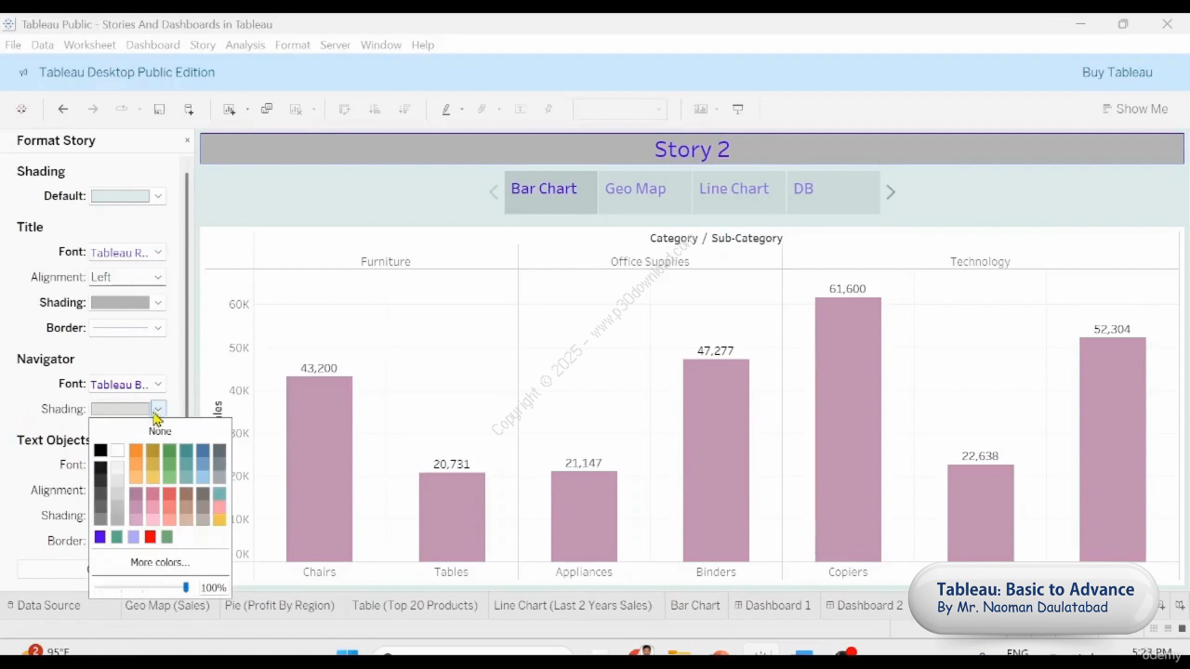1190x669 pixels.
Task: Switch to Line Chart (Last 2 Years Sales) tab
Action: point(573,605)
